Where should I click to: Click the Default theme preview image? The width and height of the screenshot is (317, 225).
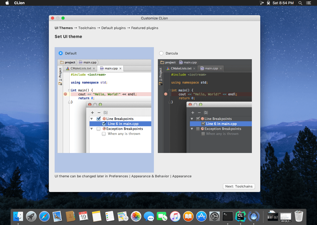[x=104, y=106]
